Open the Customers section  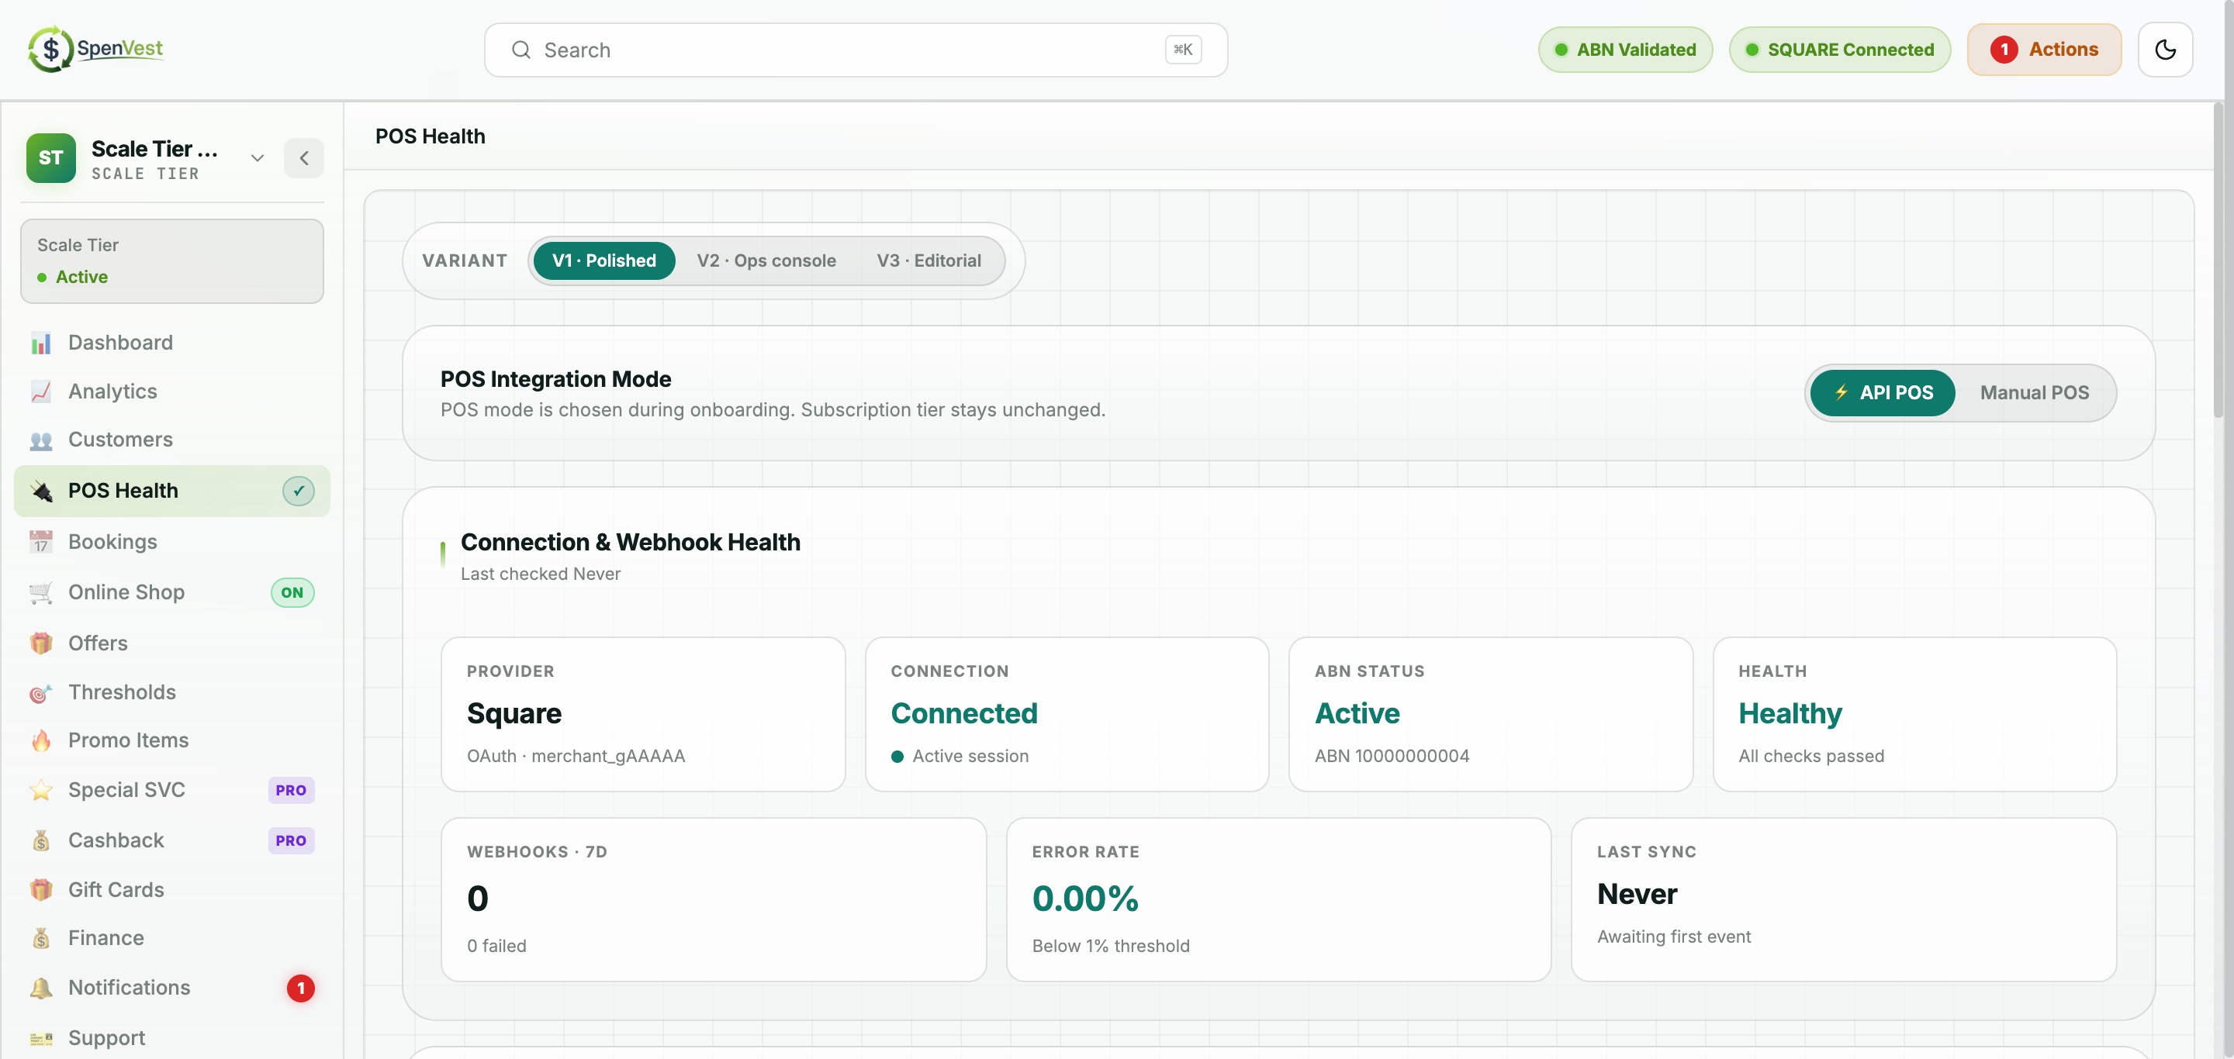pos(171,440)
